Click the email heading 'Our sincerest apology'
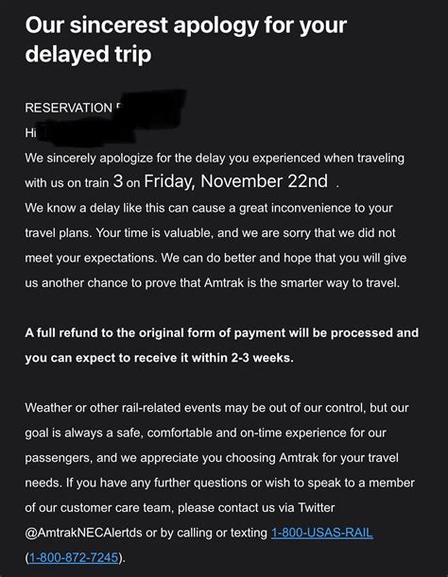448x577 pixels. 186,25
